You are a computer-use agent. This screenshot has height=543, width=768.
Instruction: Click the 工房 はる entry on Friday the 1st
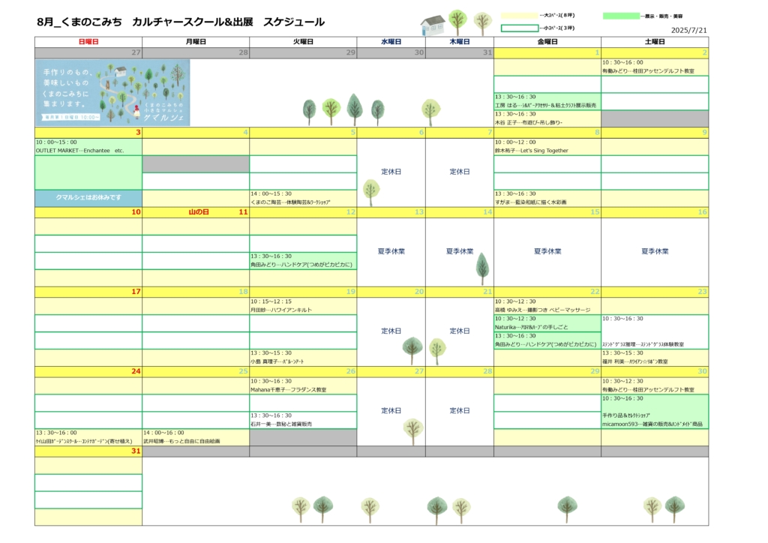[x=546, y=105]
